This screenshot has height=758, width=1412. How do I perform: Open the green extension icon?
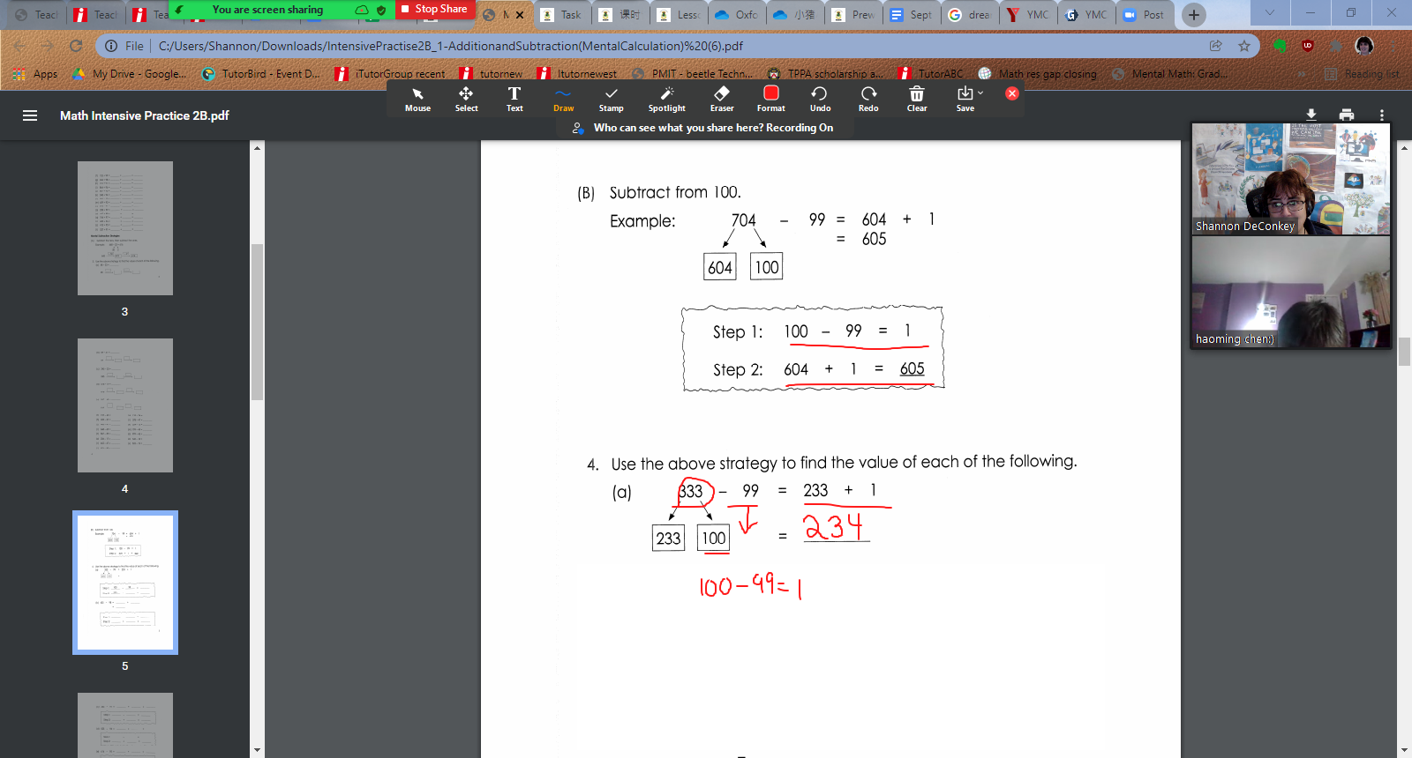coord(1280,46)
